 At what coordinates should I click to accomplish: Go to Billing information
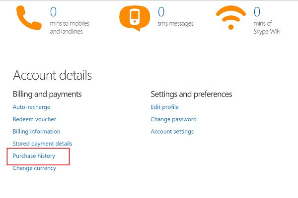click(36, 131)
